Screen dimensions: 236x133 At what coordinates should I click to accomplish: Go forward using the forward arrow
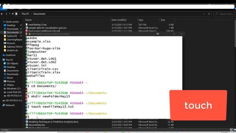pos(6,14)
